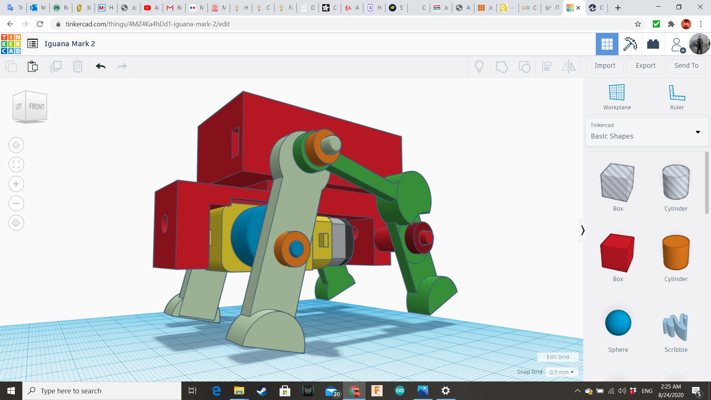
Task: Switch to 3D design grid view
Action: [607, 44]
